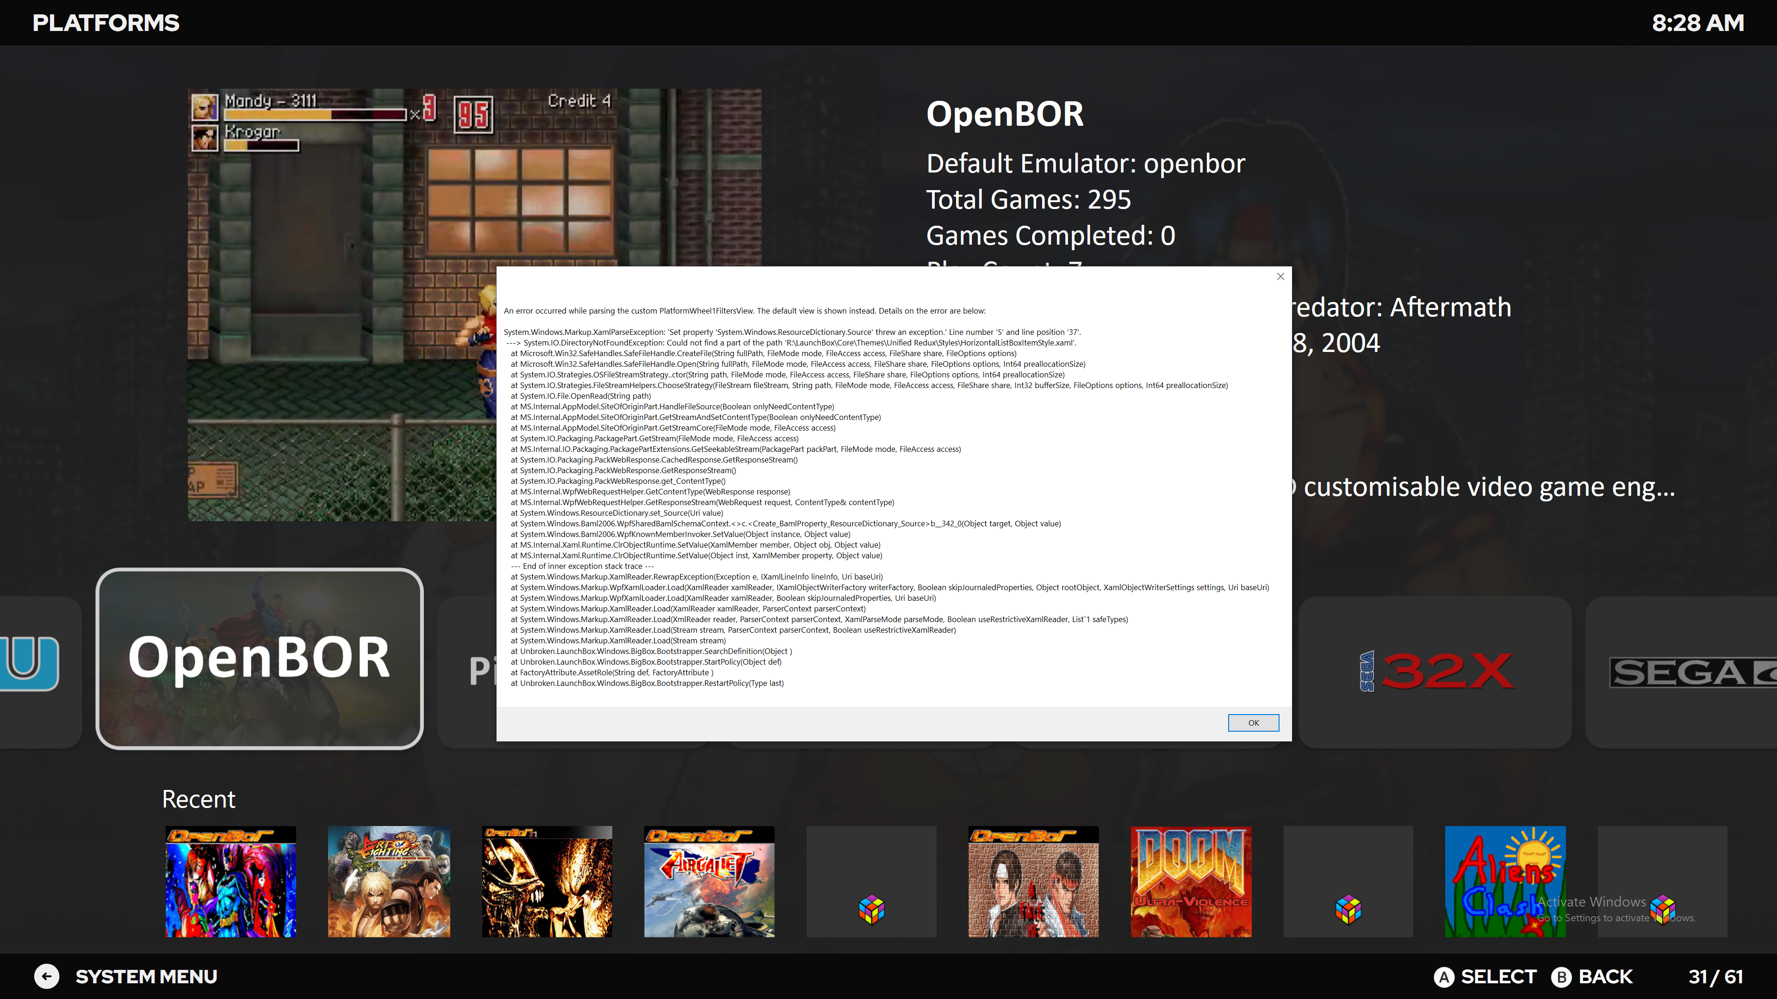Screen dimensions: 1777x999
Task: Click the 8:28 AM clock
Action: 1698,23
